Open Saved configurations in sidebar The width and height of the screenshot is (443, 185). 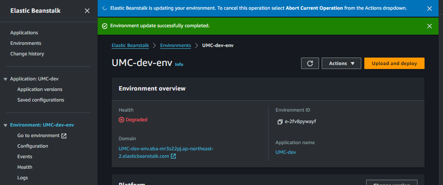41,100
